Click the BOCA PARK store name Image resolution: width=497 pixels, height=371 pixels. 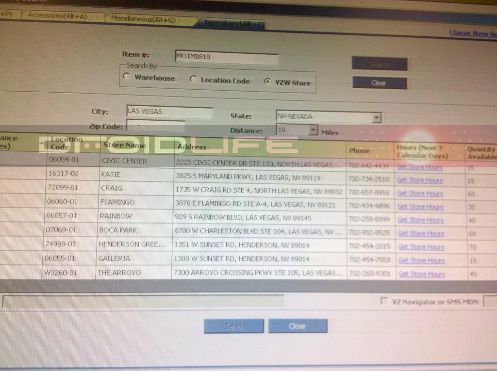coord(118,230)
